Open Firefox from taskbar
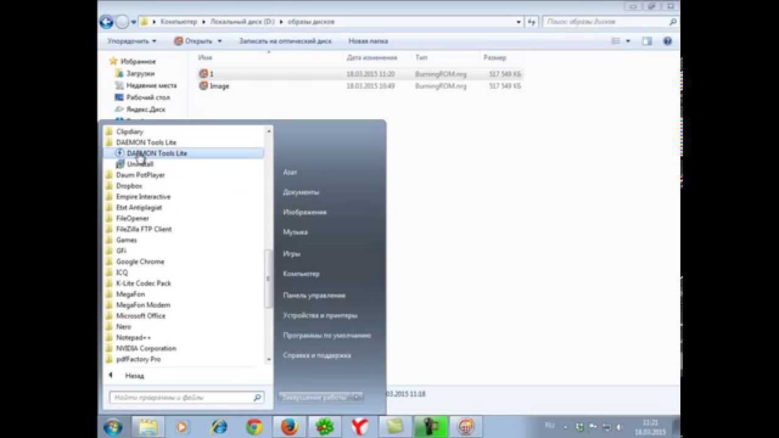This screenshot has height=438, width=779. pyautogui.click(x=289, y=427)
